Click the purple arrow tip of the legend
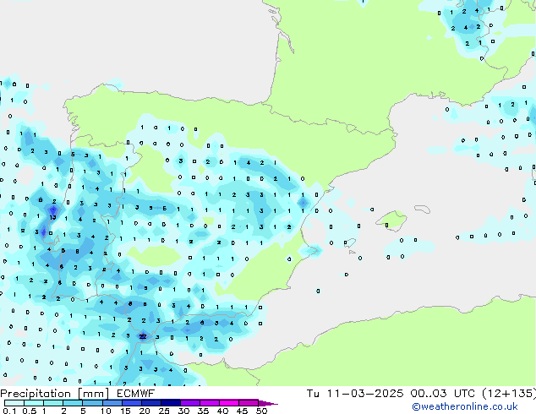Image resolution: width=536 pixels, height=414 pixels. 268,403
